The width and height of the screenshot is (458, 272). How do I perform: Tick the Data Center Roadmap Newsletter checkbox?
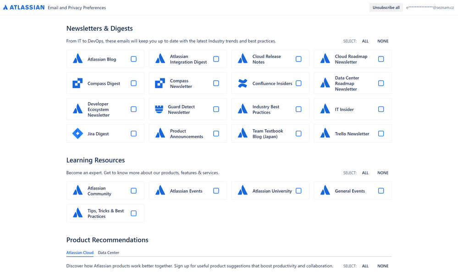click(x=381, y=83)
